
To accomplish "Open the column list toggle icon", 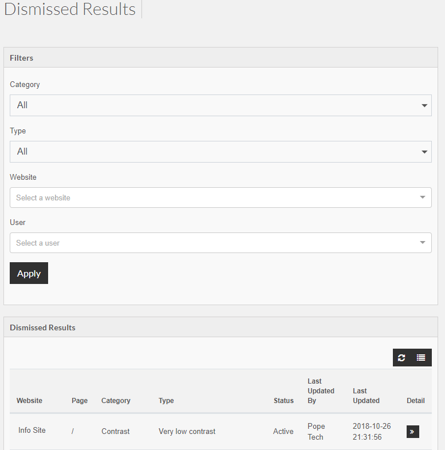I will [421, 358].
